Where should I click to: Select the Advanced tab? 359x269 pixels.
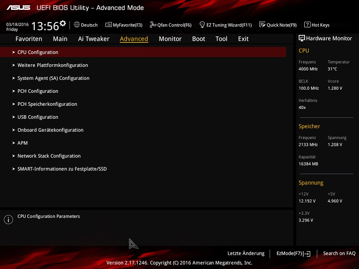coord(134,39)
